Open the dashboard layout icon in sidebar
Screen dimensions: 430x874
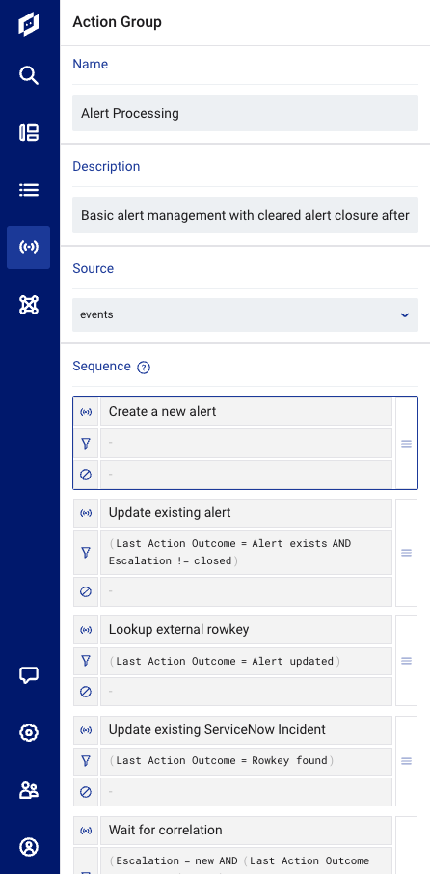pyautogui.click(x=29, y=133)
